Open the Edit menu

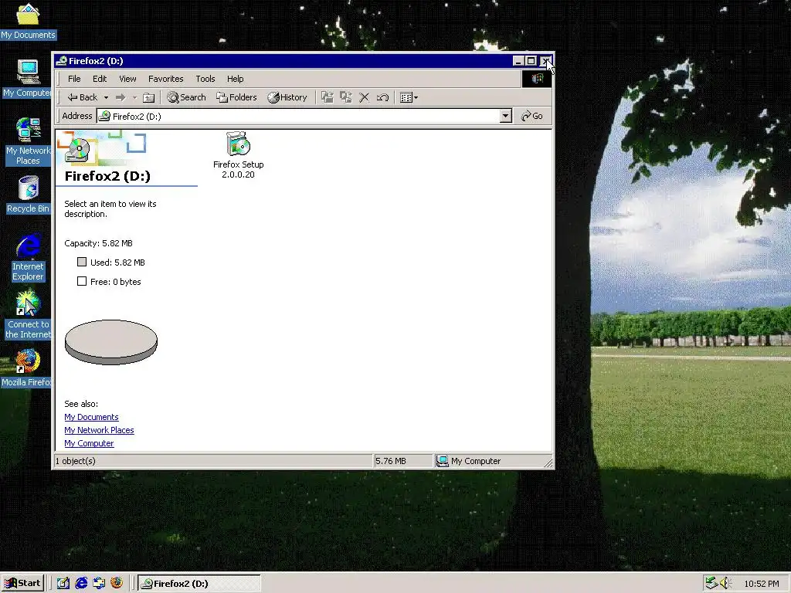tap(100, 79)
